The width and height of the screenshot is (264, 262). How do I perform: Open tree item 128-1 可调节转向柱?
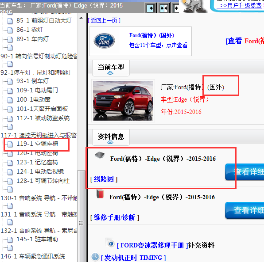pyautogui.click(x=43, y=181)
